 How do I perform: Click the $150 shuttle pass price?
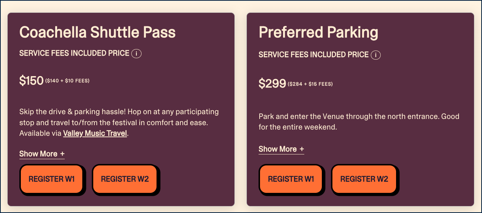[x=31, y=81]
